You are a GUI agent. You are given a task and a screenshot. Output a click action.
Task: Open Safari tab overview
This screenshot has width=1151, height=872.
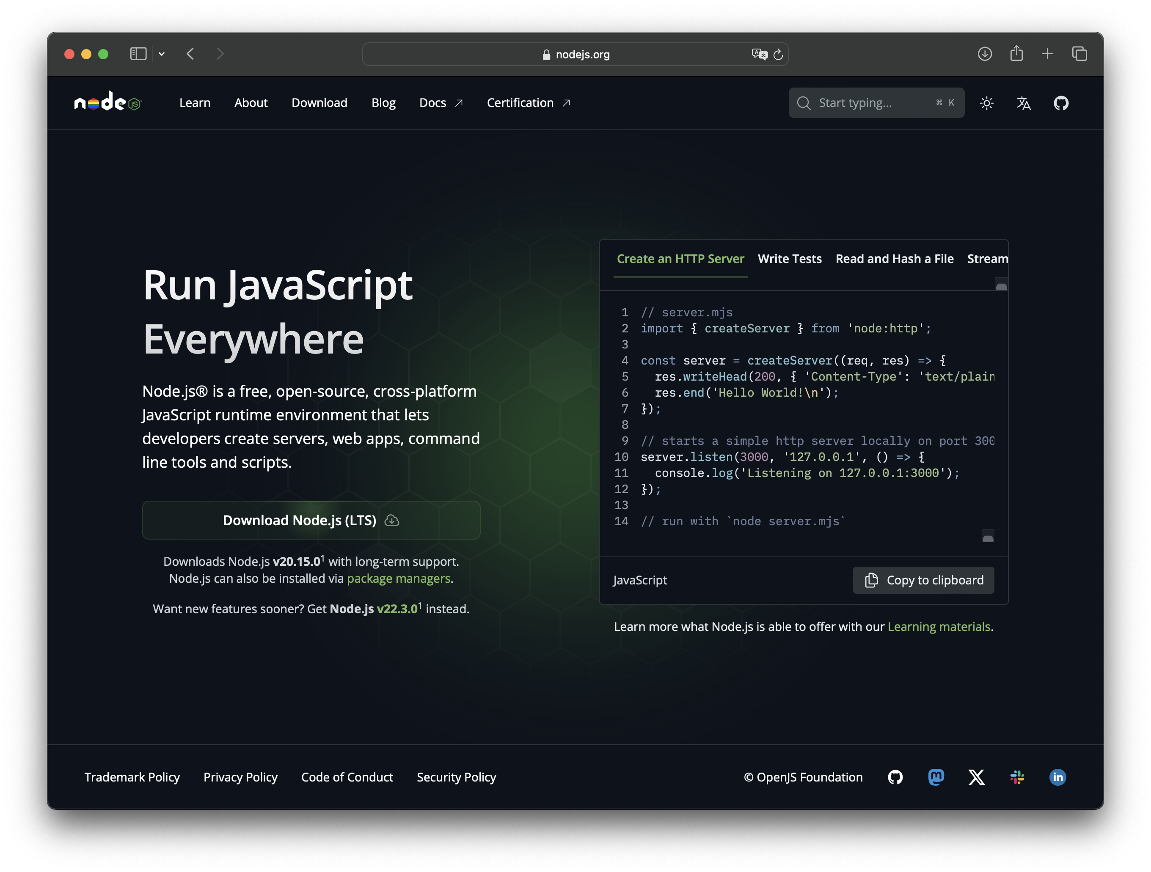click(x=1079, y=54)
